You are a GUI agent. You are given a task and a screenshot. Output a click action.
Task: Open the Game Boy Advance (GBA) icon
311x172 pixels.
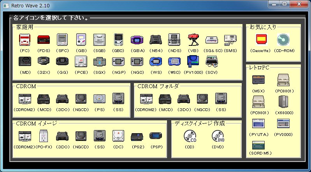pyautogui.click(x=137, y=40)
